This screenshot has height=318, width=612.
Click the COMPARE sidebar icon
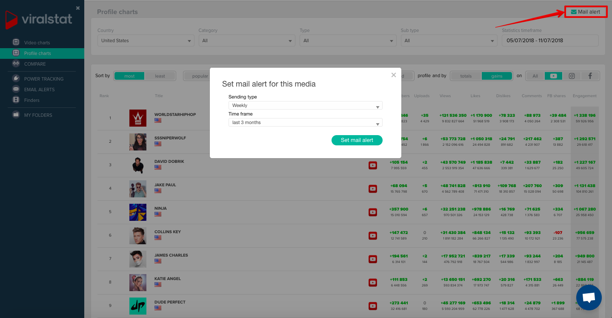[16, 64]
